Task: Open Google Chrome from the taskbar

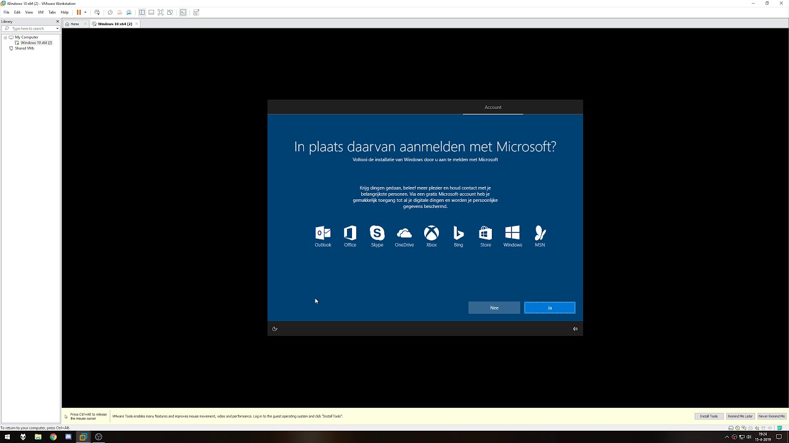Action: click(53, 437)
